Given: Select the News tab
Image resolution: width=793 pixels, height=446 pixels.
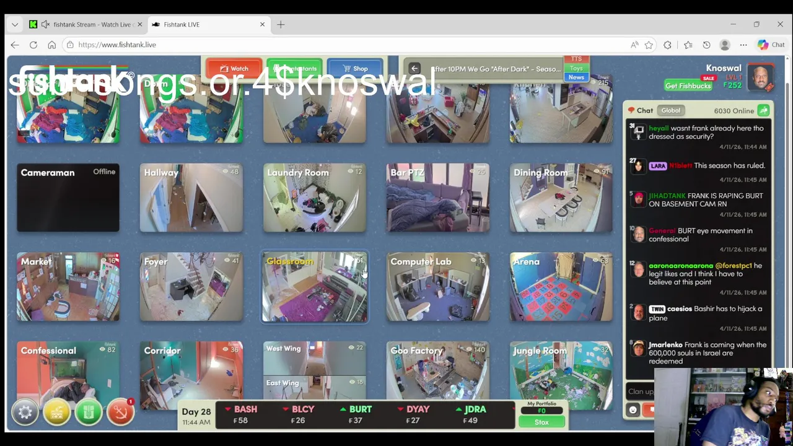Looking at the screenshot, I should click(x=576, y=77).
